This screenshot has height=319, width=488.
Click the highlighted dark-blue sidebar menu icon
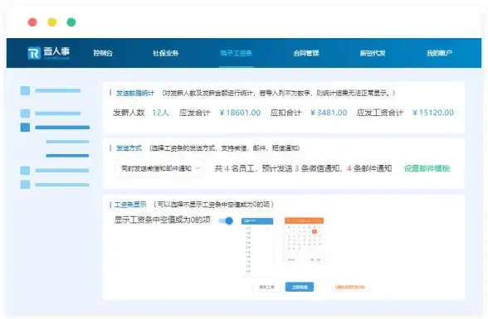click(x=25, y=128)
